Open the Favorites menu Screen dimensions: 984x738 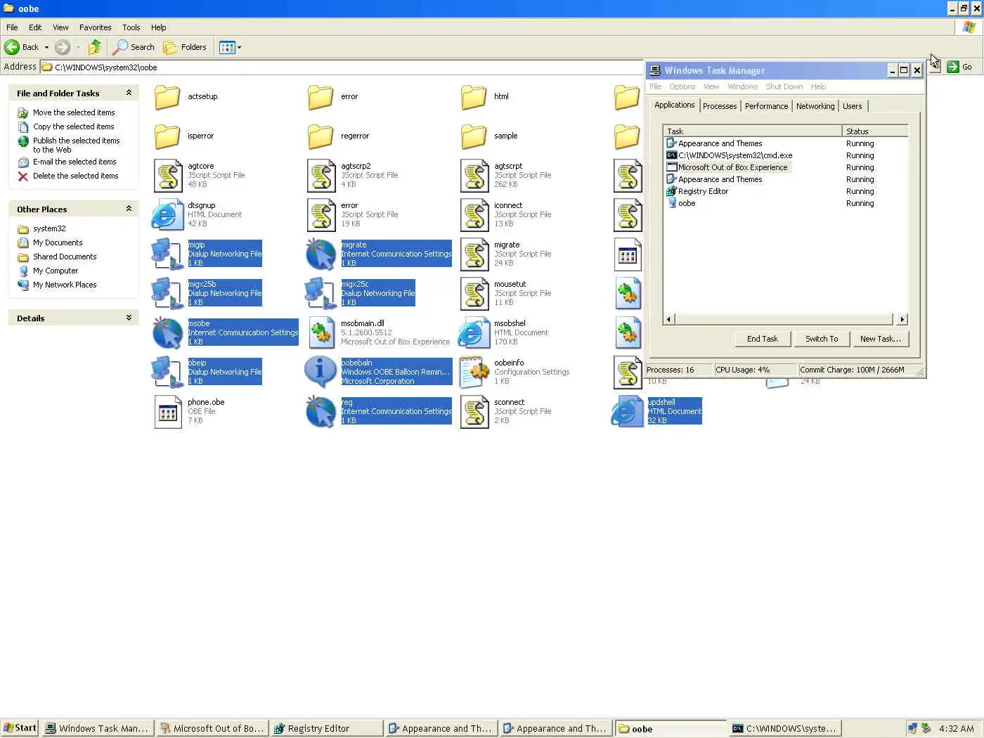[95, 27]
